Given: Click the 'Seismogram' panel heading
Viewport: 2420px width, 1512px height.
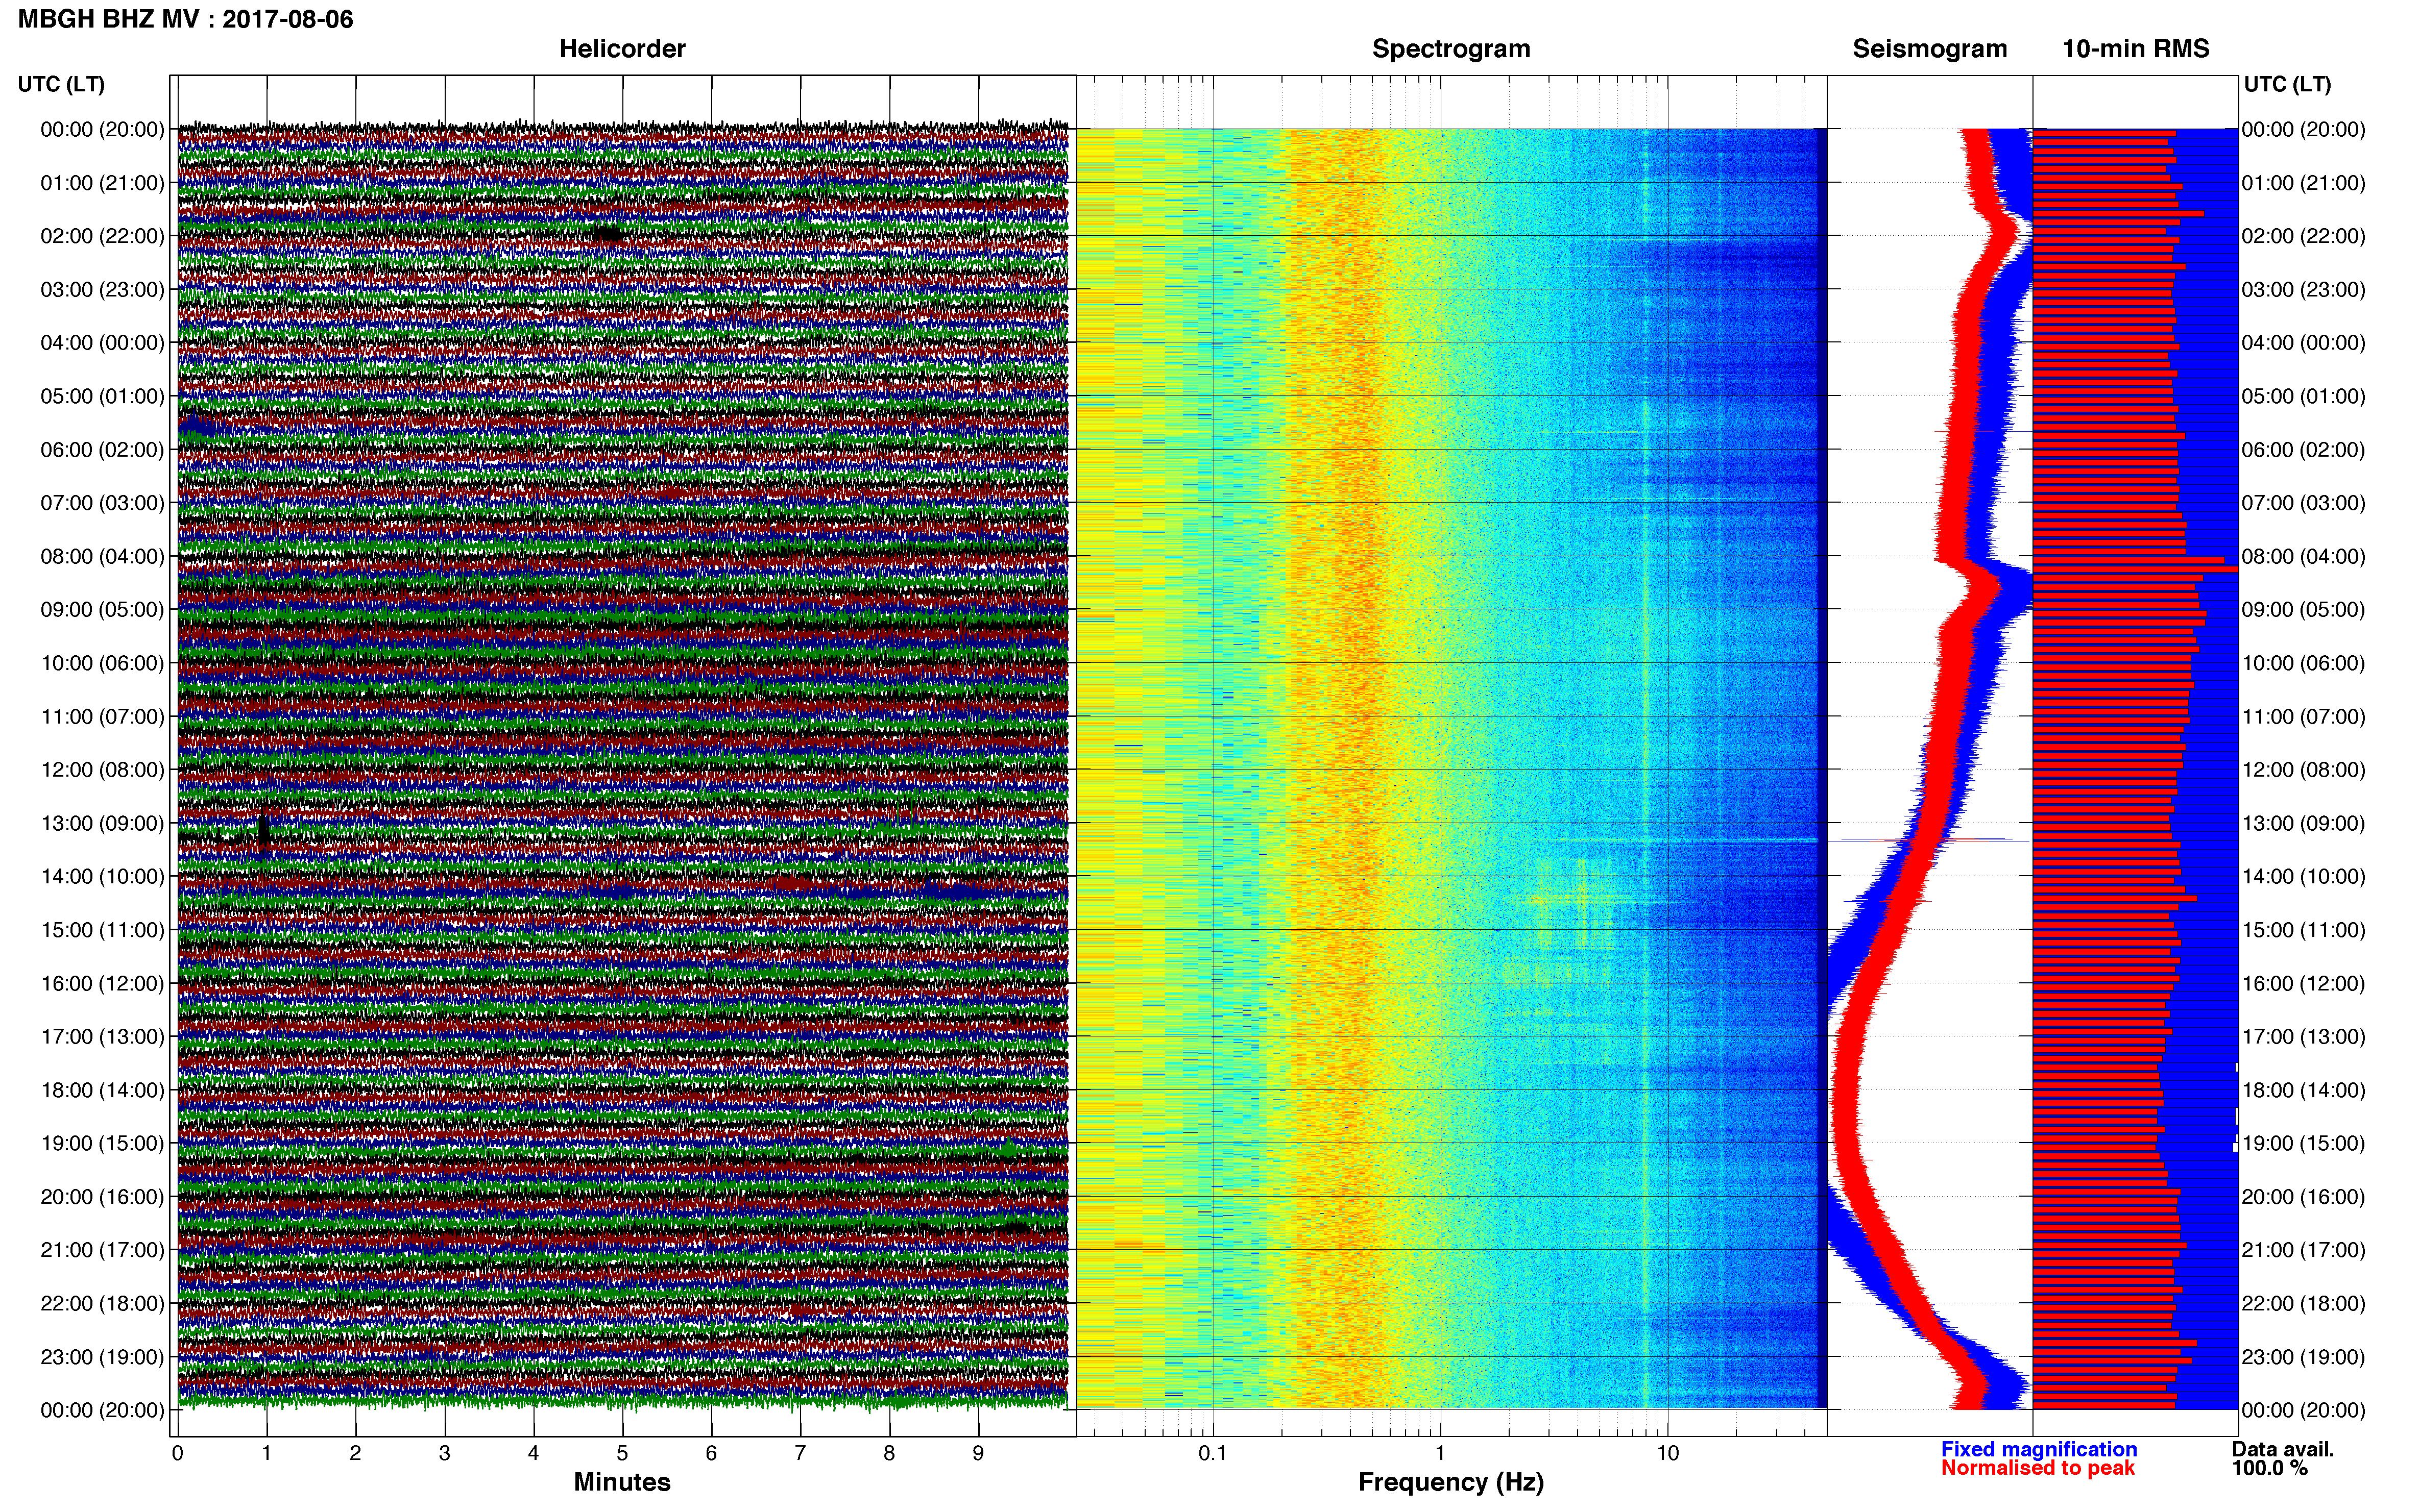Looking at the screenshot, I should tap(1930, 49).
